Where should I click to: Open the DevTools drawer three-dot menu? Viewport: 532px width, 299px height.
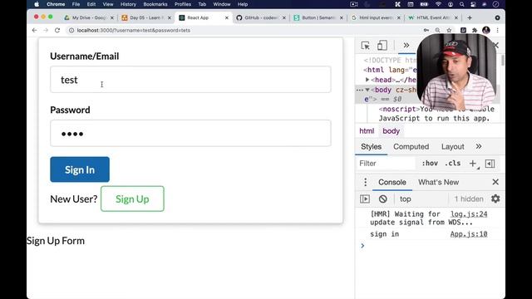pos(366,183)
